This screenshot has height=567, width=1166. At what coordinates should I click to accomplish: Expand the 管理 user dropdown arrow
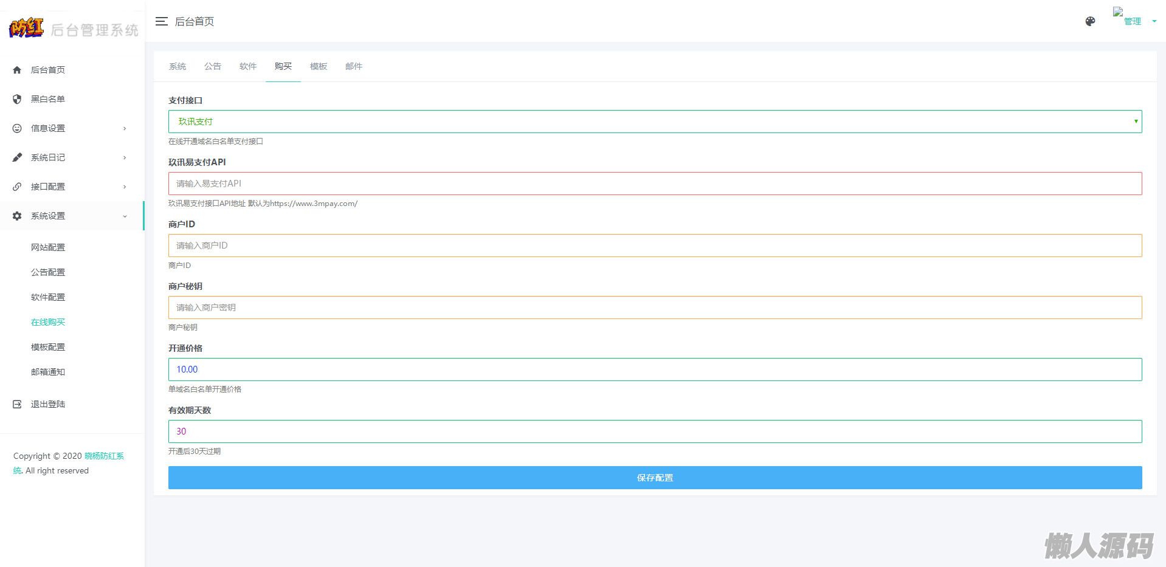[x=1154, y=21]
